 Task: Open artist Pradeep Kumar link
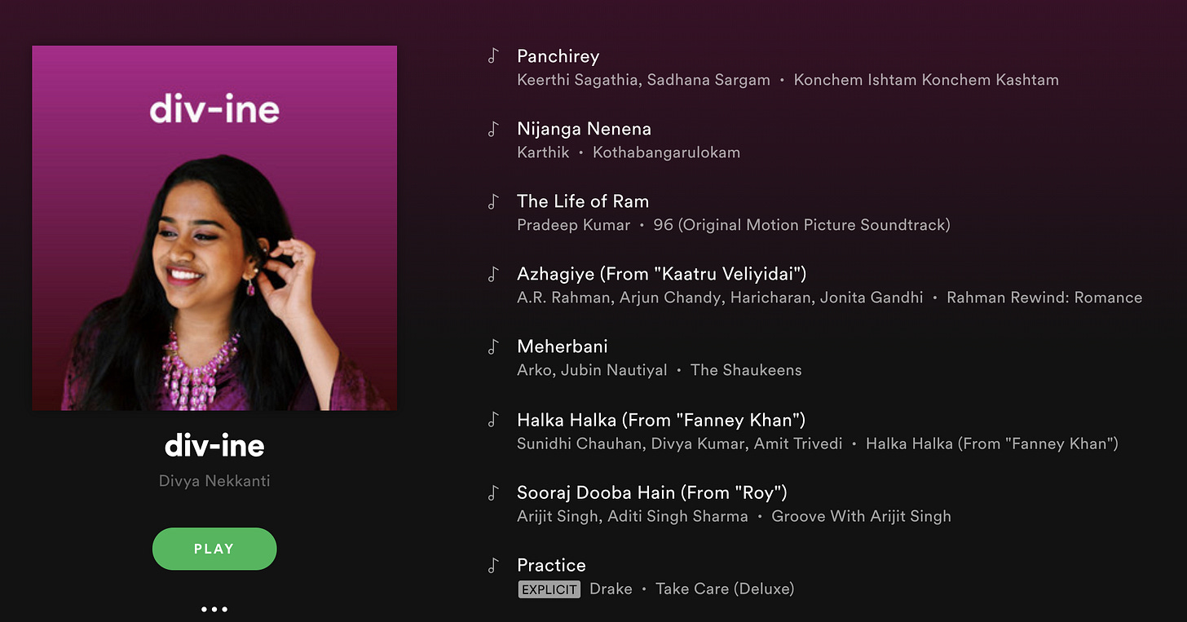pos(574,225)
